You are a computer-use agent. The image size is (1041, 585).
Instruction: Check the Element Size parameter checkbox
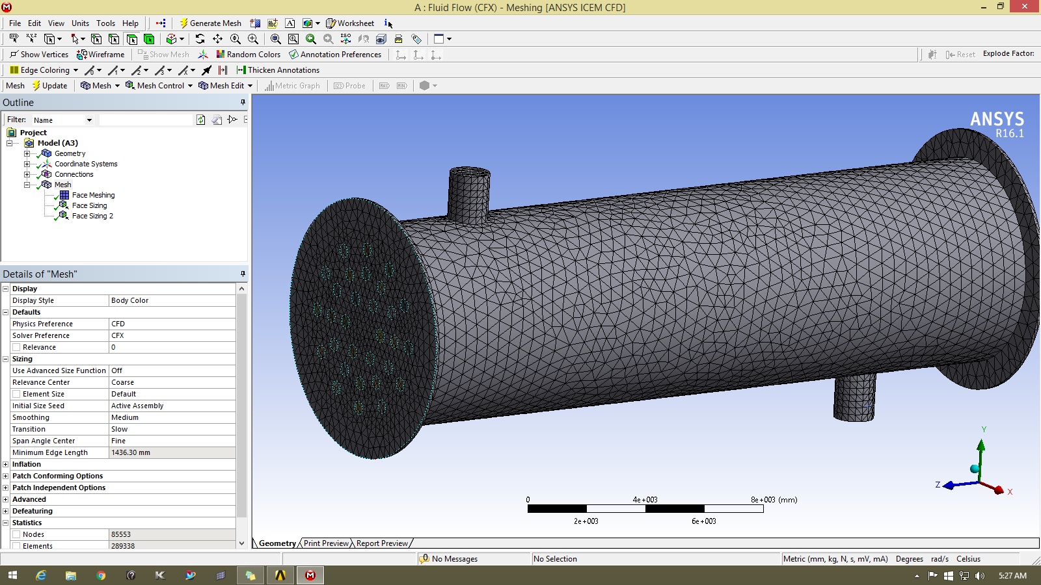[x=16, y=394]
